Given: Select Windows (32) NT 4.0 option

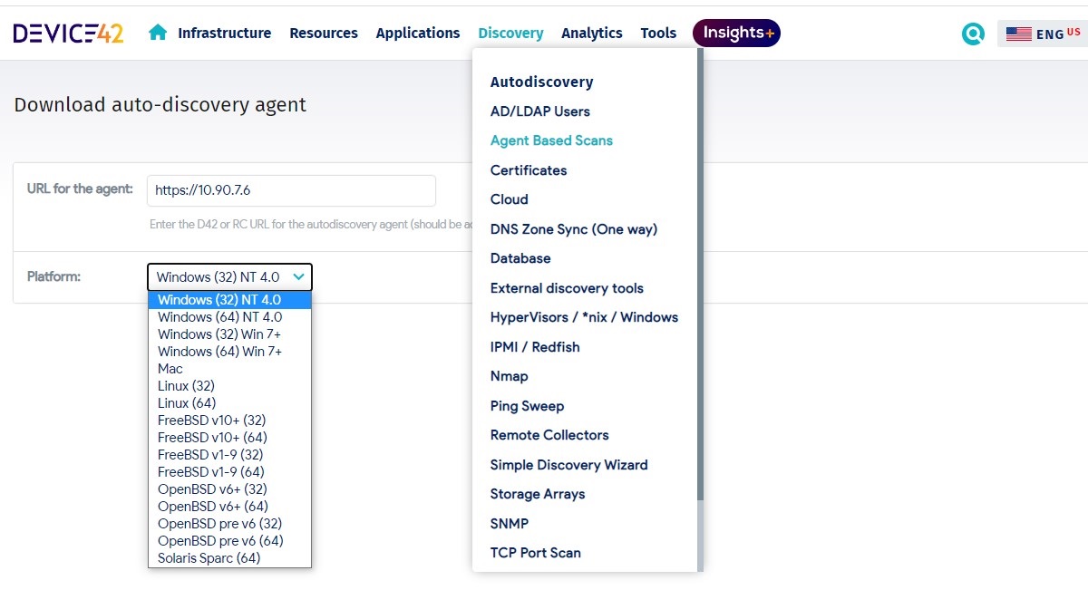Looking at the screenshot, I should 229,300.
